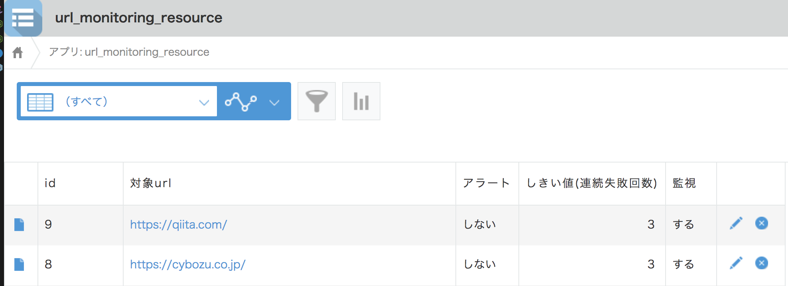Click the アプリ: url_monitoring_resource breadcrumb
The image size is (788, 286).
pyautogui.click(x=129, y=52)
